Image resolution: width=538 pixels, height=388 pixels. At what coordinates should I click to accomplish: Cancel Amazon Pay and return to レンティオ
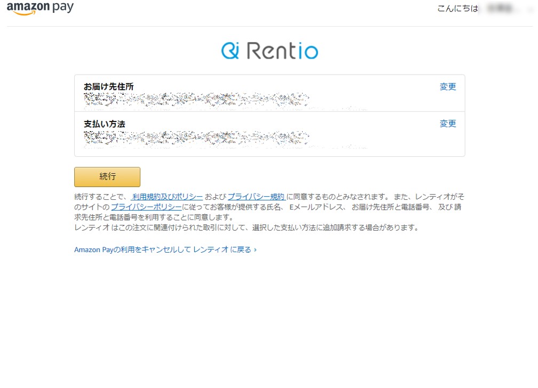click(x=165, y=249)
